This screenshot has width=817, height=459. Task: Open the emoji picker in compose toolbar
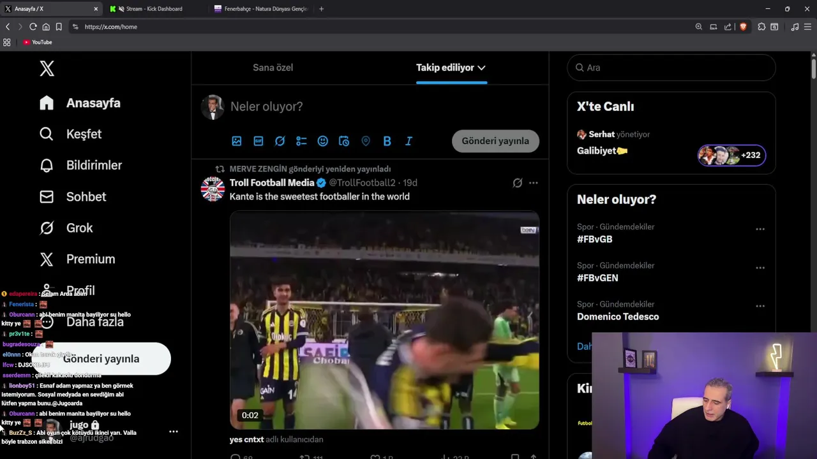point(323,141)
